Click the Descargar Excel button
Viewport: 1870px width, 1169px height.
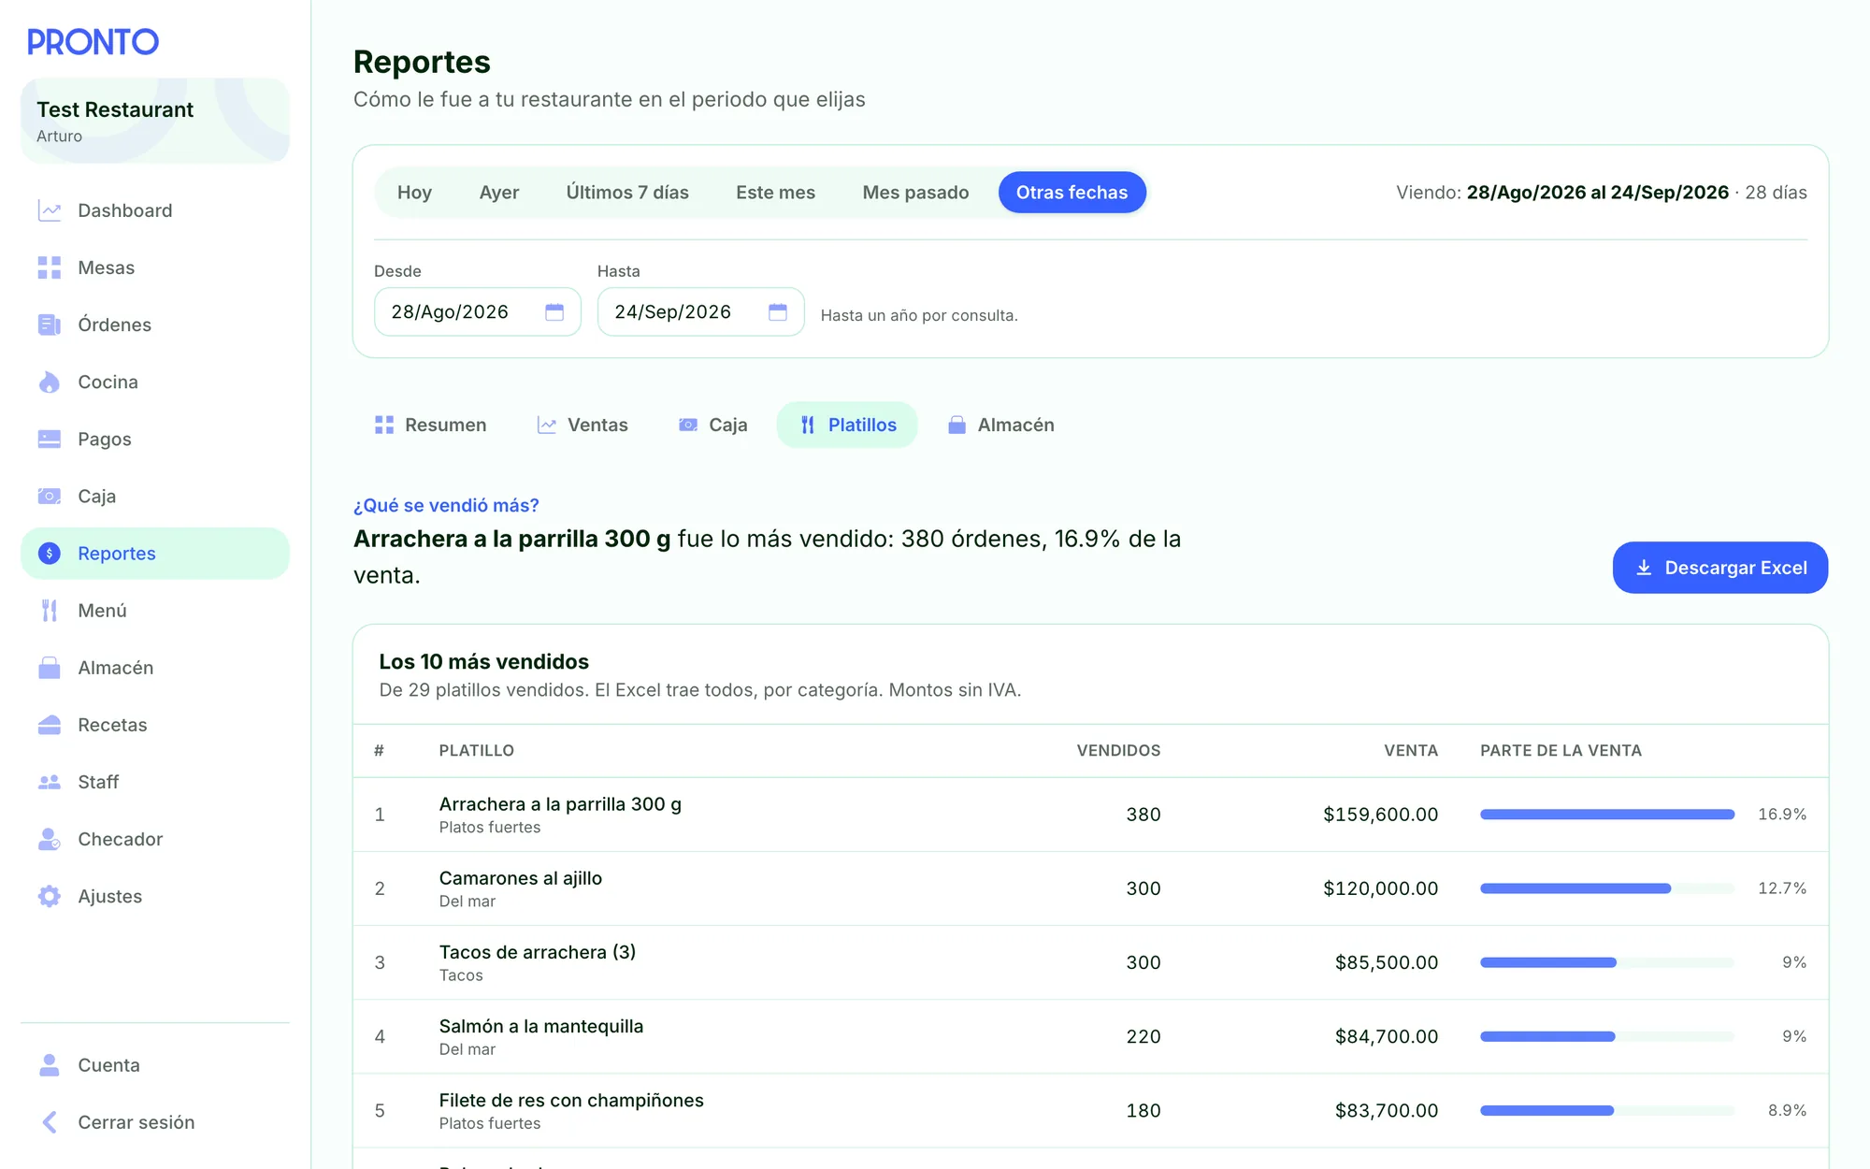click(1719, 568)
